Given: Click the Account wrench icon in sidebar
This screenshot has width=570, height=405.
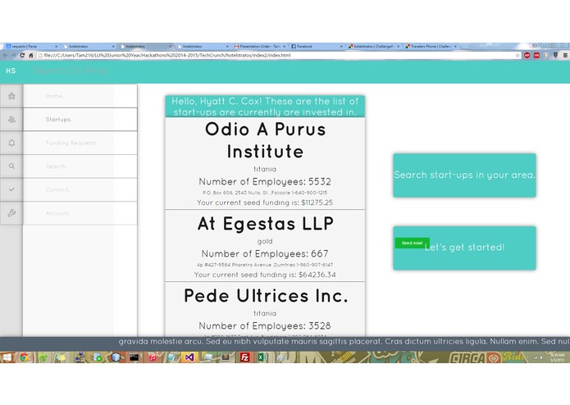Looking at the screenshot, I should tap(11, 213).
